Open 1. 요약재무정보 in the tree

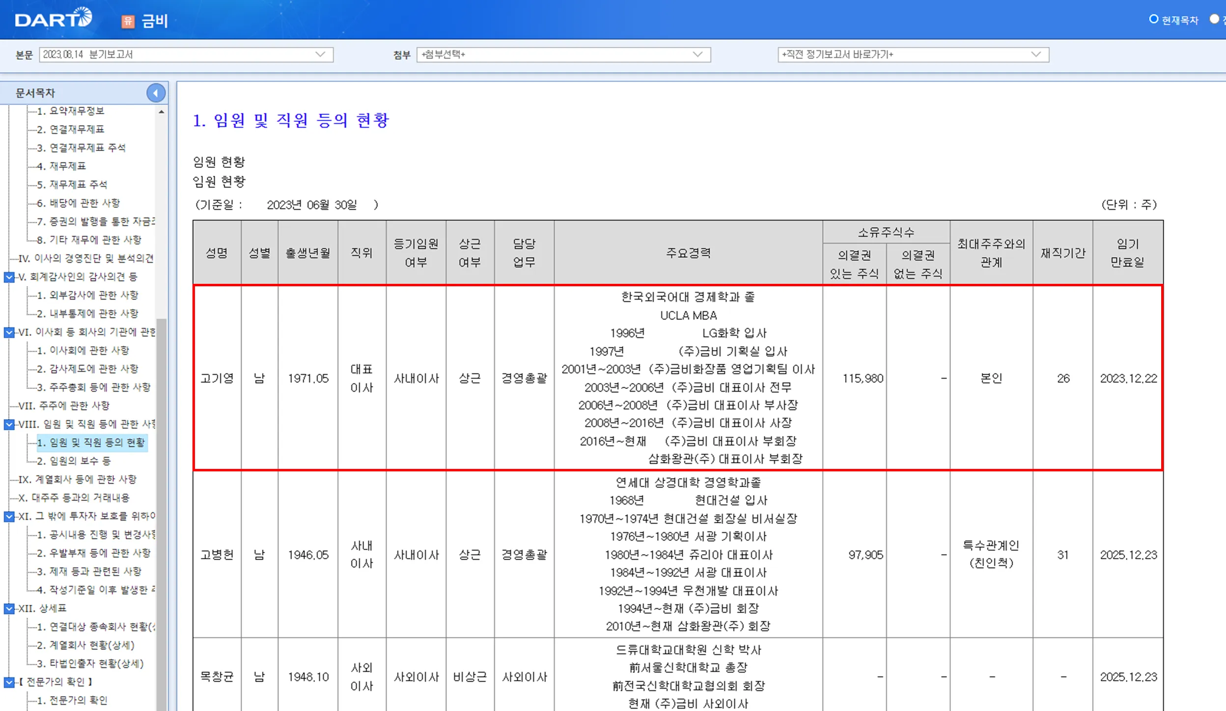tap(71, 111)
